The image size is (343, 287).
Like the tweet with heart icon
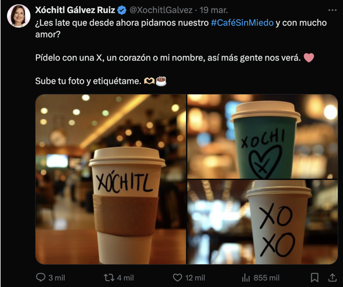[x=178, y=277]
